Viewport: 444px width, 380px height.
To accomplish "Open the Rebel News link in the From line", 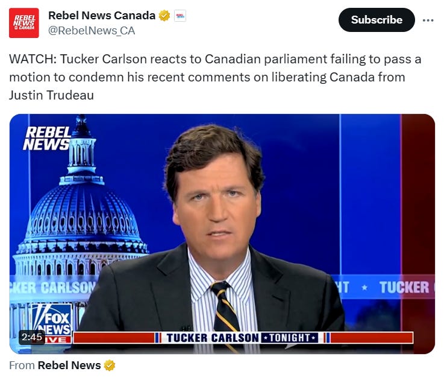I will click(x=69, y=366).
